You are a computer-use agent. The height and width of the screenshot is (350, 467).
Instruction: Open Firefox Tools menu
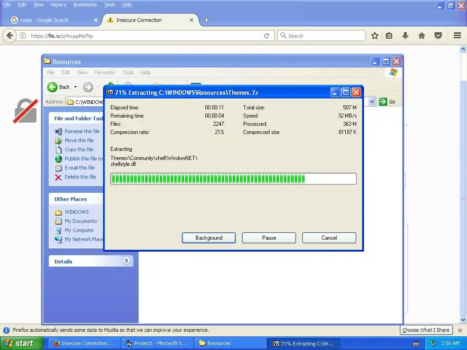click(109, 5)
